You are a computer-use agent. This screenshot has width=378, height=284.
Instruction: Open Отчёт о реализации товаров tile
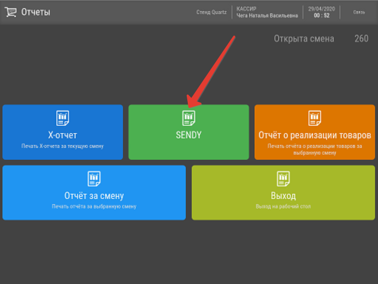tap(315, 132)
